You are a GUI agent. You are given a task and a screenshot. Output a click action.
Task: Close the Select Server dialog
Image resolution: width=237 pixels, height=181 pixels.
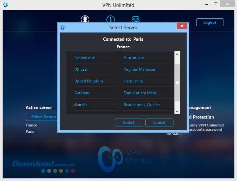coord(182,27)
